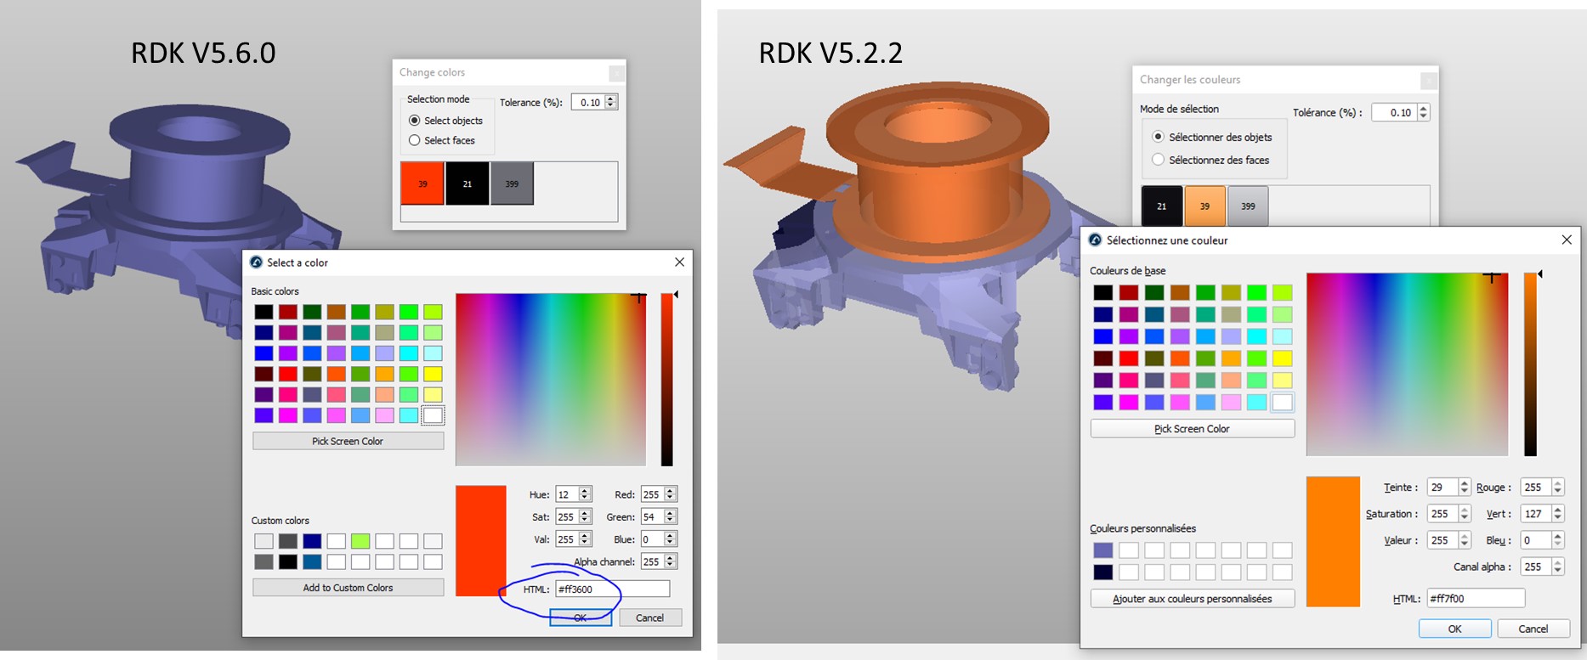Decrease Vert using its down arrow
This screenshot has height=660, width=1587.
[x=1558, y=518]
